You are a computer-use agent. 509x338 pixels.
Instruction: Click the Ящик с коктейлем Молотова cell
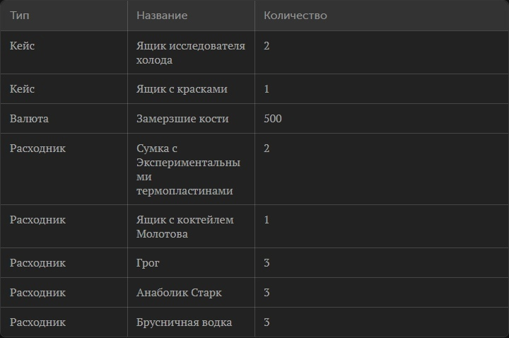click(185, 227)
